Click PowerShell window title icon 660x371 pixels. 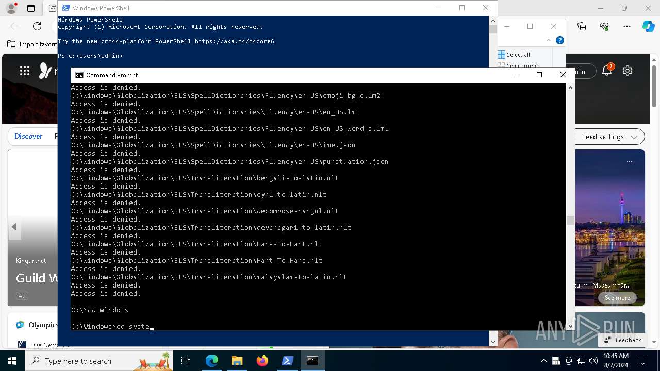pos(66,8)
